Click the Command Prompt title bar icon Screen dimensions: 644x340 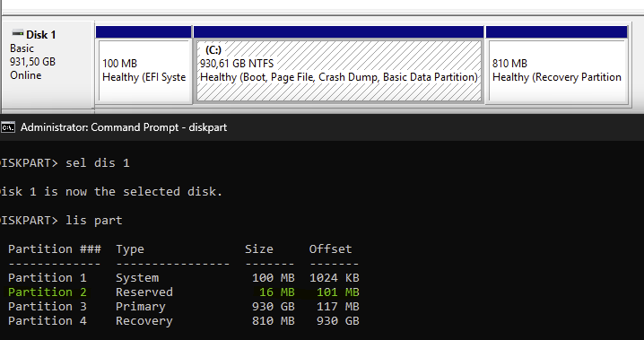coord(8,127)
